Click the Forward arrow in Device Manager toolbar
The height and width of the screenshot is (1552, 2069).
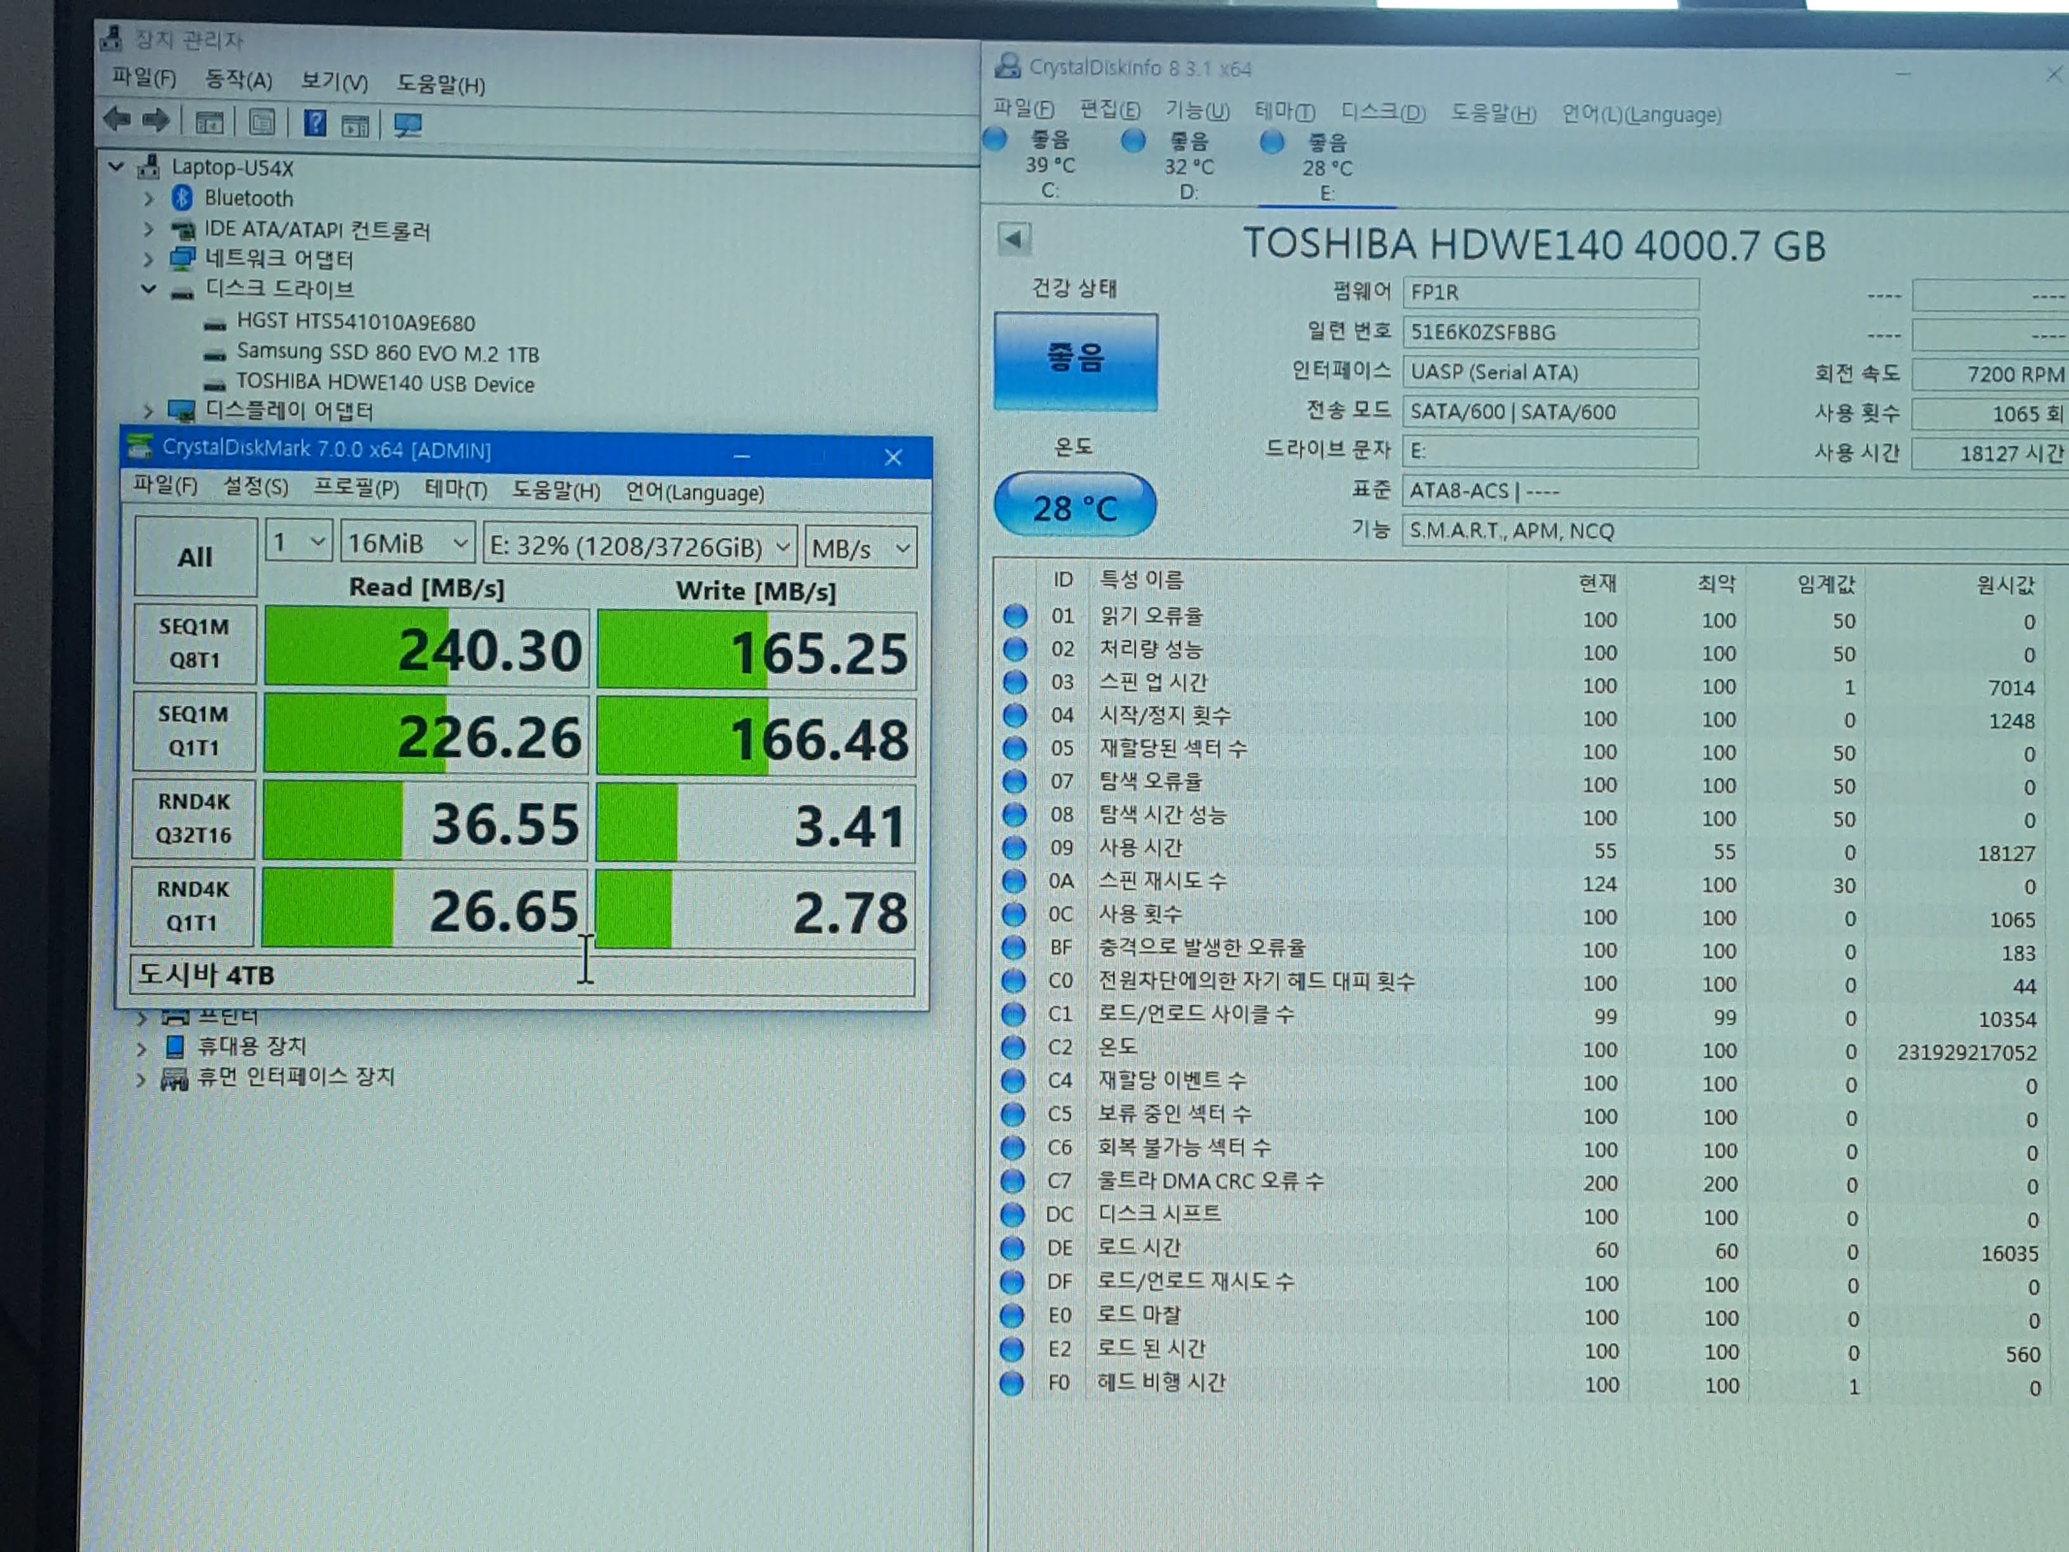pos(156,120)
